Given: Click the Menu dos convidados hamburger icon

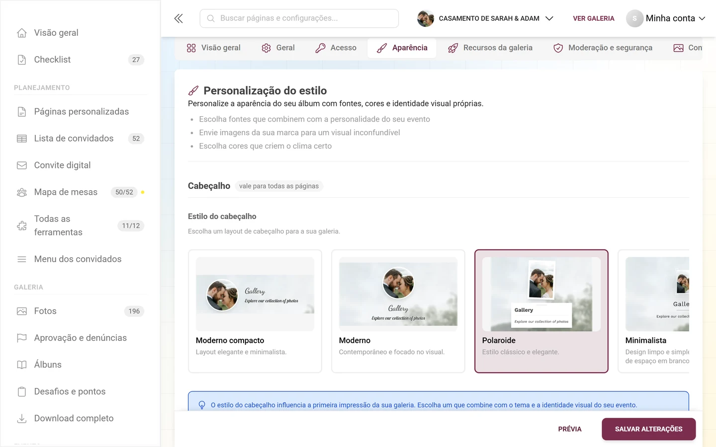Looking at the screenshot, I should point(22,259).
